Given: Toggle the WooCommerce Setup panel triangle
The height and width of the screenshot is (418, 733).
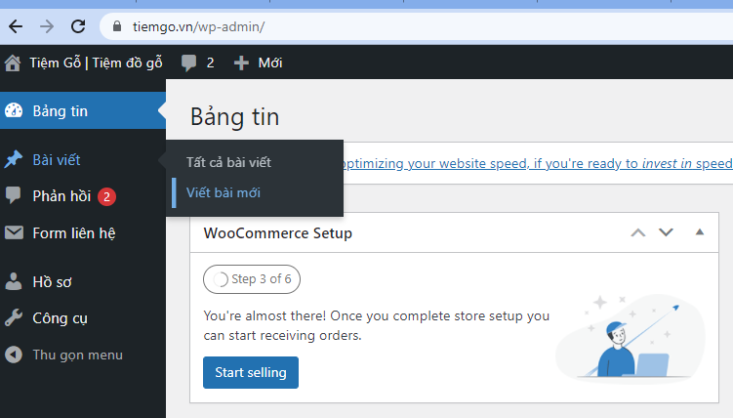Looking at the screenshot, I should point(700,231).
